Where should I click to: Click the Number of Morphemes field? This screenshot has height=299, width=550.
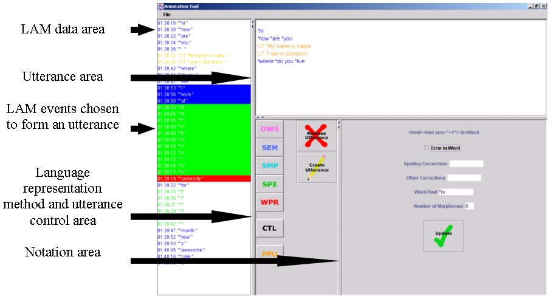point(469,206)
